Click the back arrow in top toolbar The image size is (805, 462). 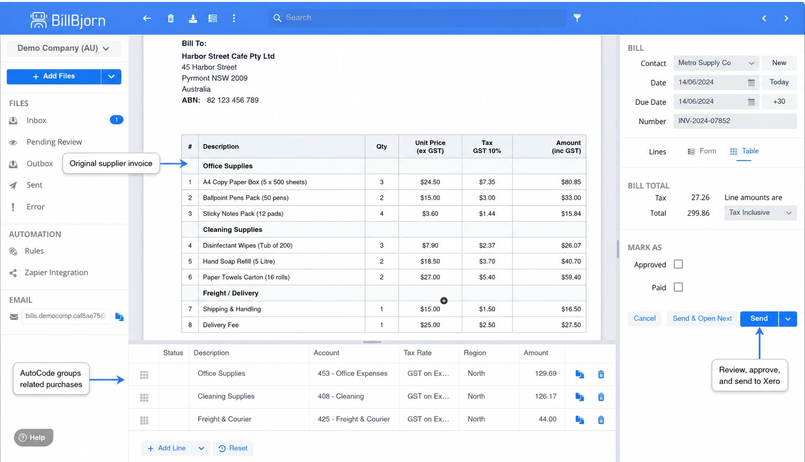tap(147, 18)
